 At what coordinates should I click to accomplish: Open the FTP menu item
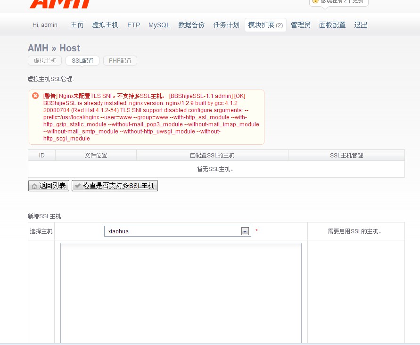133,25
